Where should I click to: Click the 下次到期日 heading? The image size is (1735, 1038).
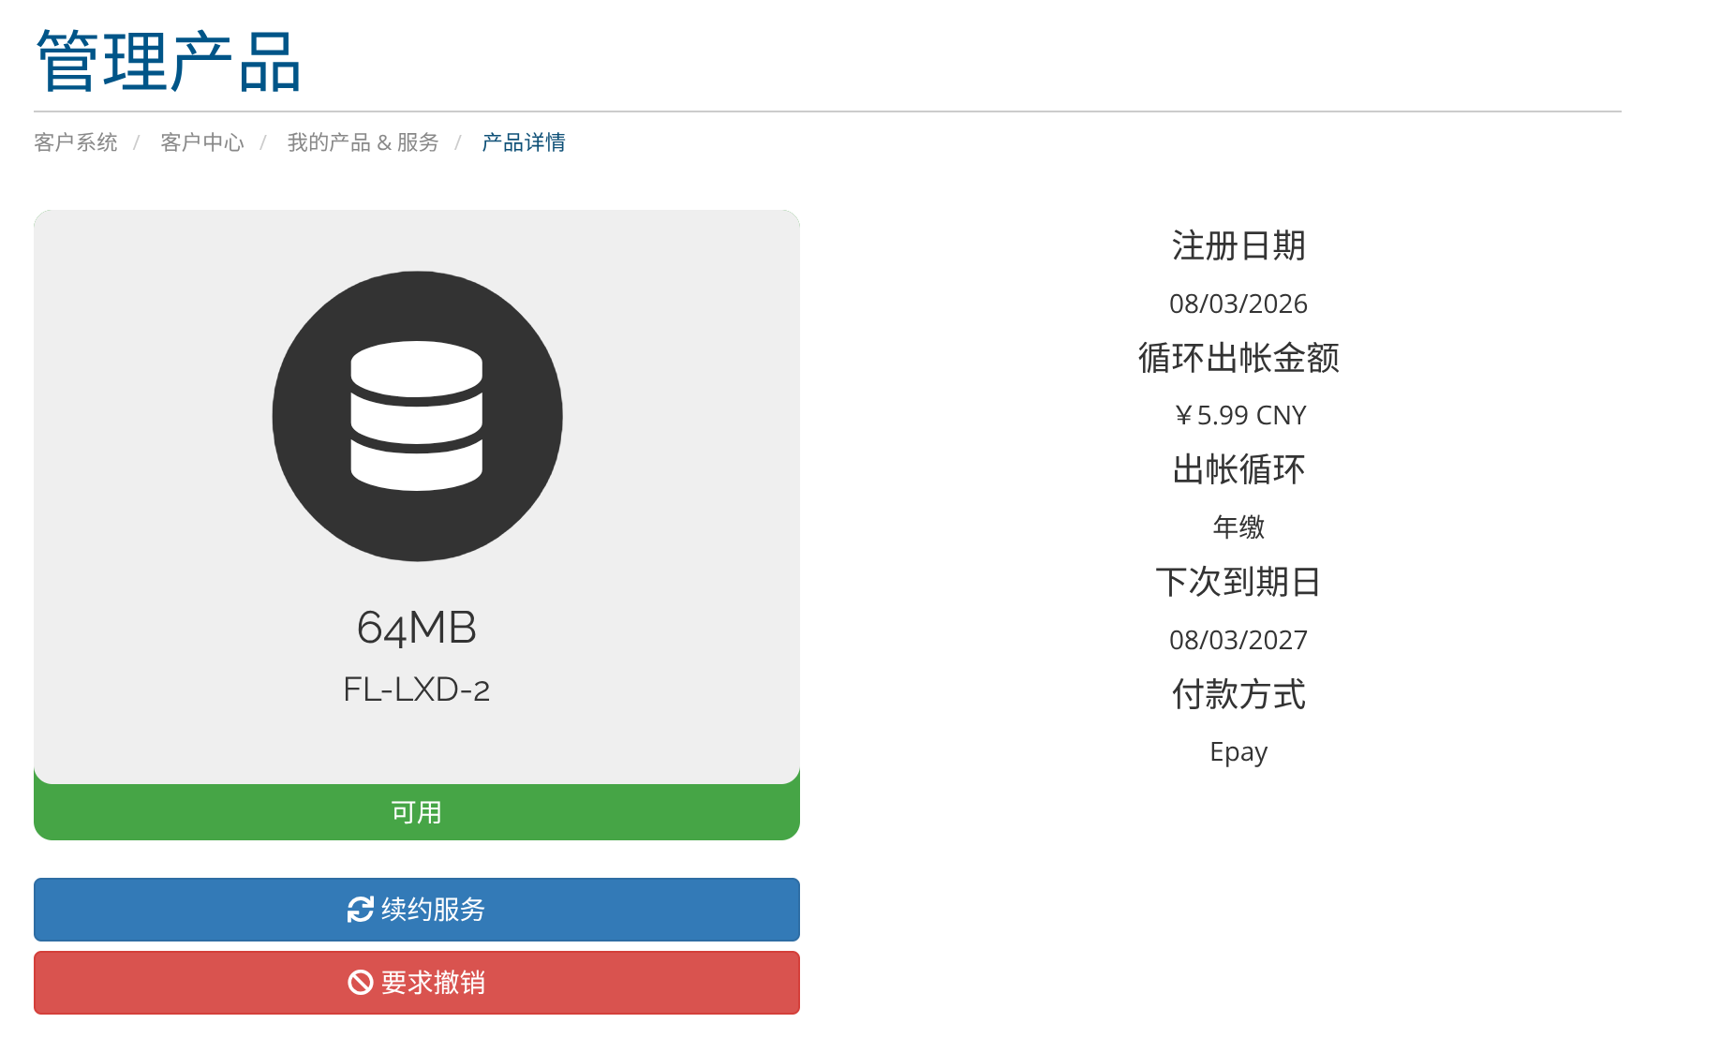pos(1238,583)
